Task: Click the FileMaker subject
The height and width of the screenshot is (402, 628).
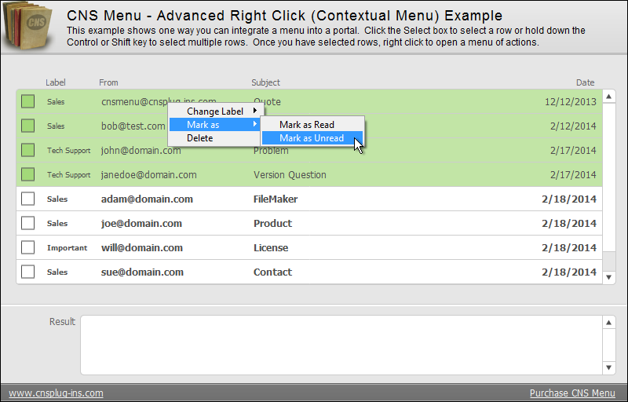Action: (276, 199)
